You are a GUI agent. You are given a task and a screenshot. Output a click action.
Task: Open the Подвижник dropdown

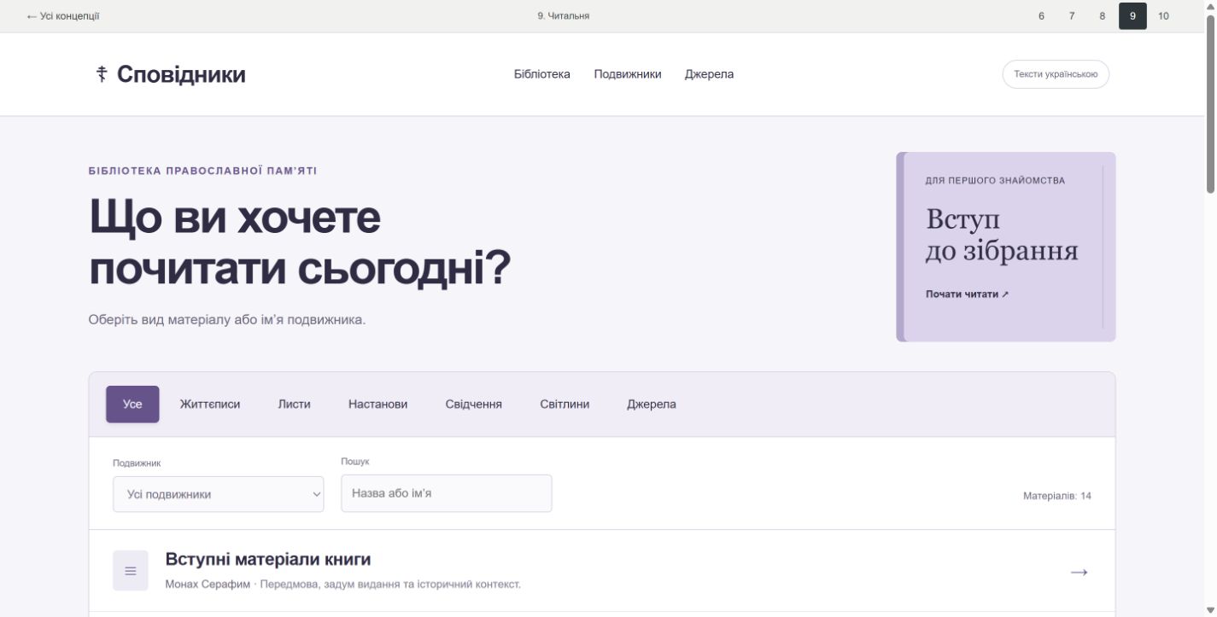pyautogui.click(x=219, y=494)
